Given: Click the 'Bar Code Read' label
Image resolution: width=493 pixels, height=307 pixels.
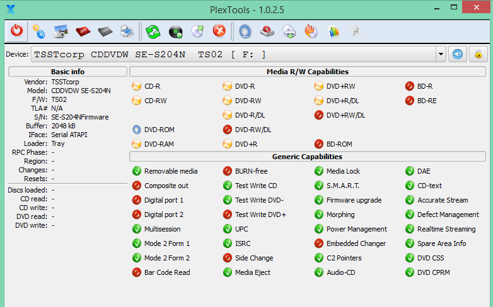Looking at the screenshot, I should [x=167, y=272].
